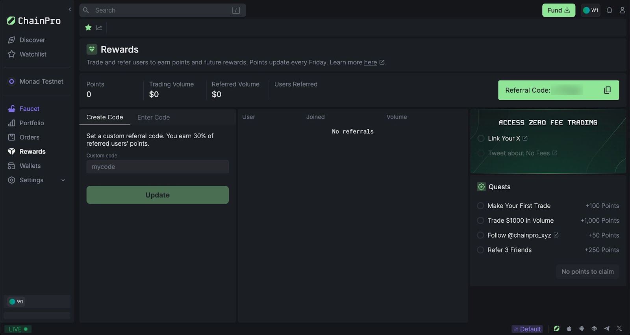Click the ChainPro logo
630x335 pixels.
click(x=34, y=21)
